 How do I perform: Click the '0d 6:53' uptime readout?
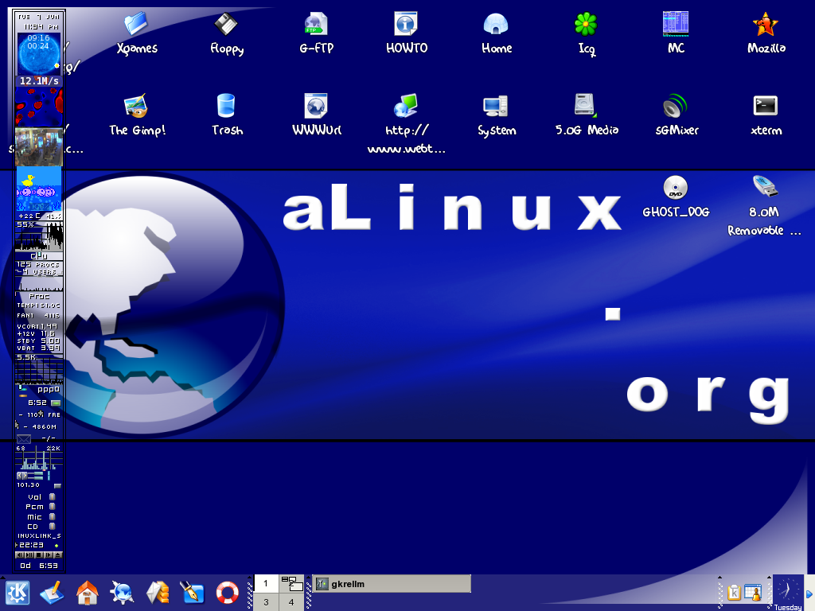pyautogui.click(x=39, y=566)
